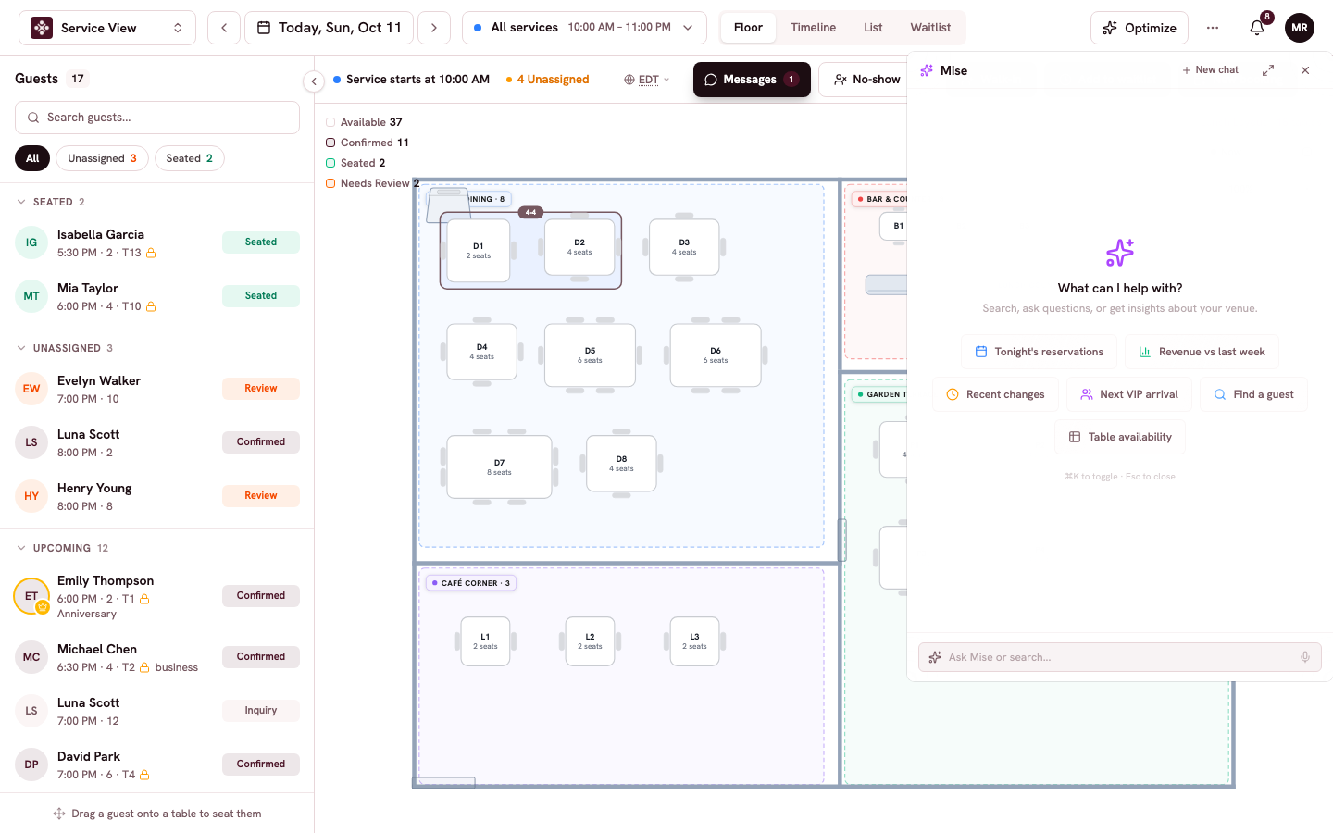Choose the Tonight's reservations suggestion
Viewport: 1333px width, 833px height.
pyautogui.click(x=1040, y=352)
